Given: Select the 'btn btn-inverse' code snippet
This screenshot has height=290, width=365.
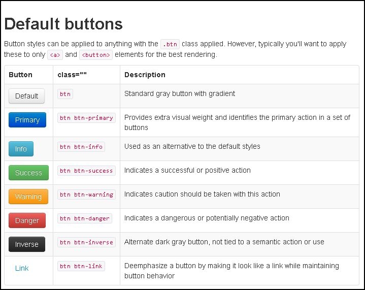Looking at the screenshot, I should (x=86, y=242).
